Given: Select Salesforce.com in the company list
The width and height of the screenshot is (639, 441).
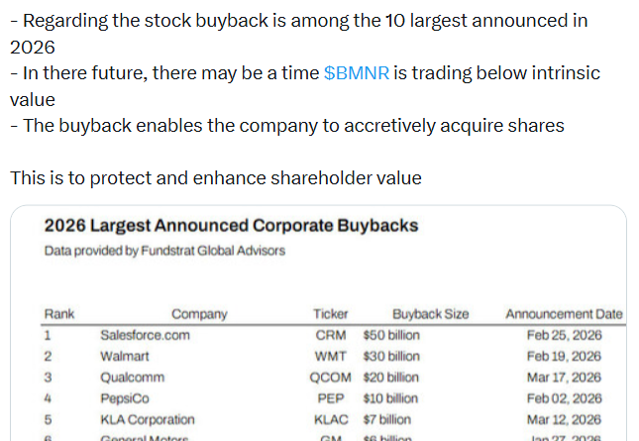Looking at the screenshot, I should click(x=145, y=335).
